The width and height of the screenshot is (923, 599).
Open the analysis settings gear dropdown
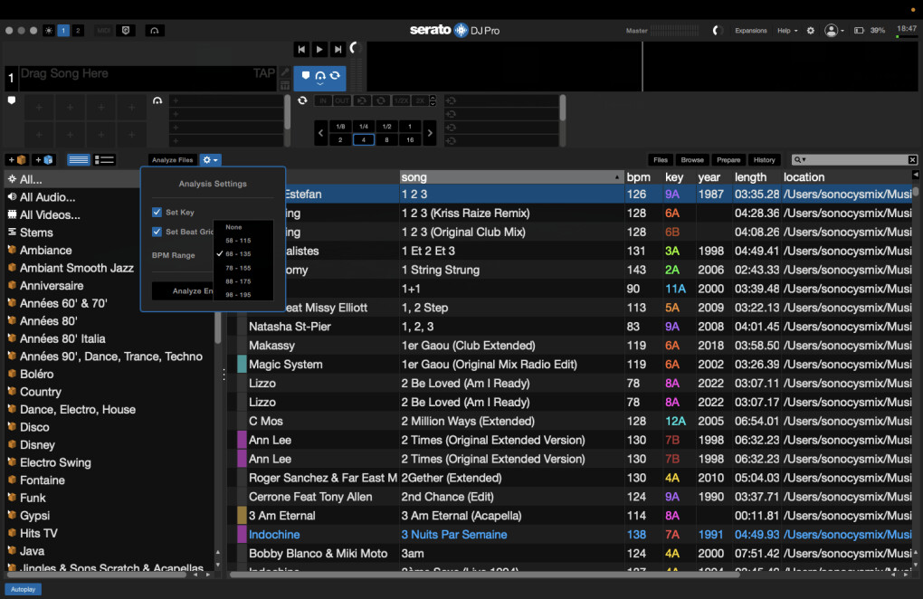click(210, 160)
